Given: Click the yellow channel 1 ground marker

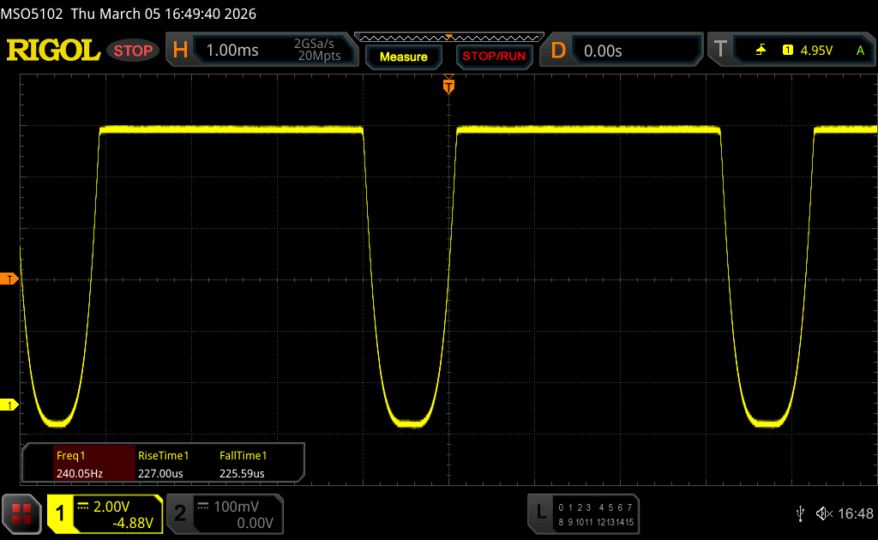Looking at the screenshot, I should click(x=9, y=405).
